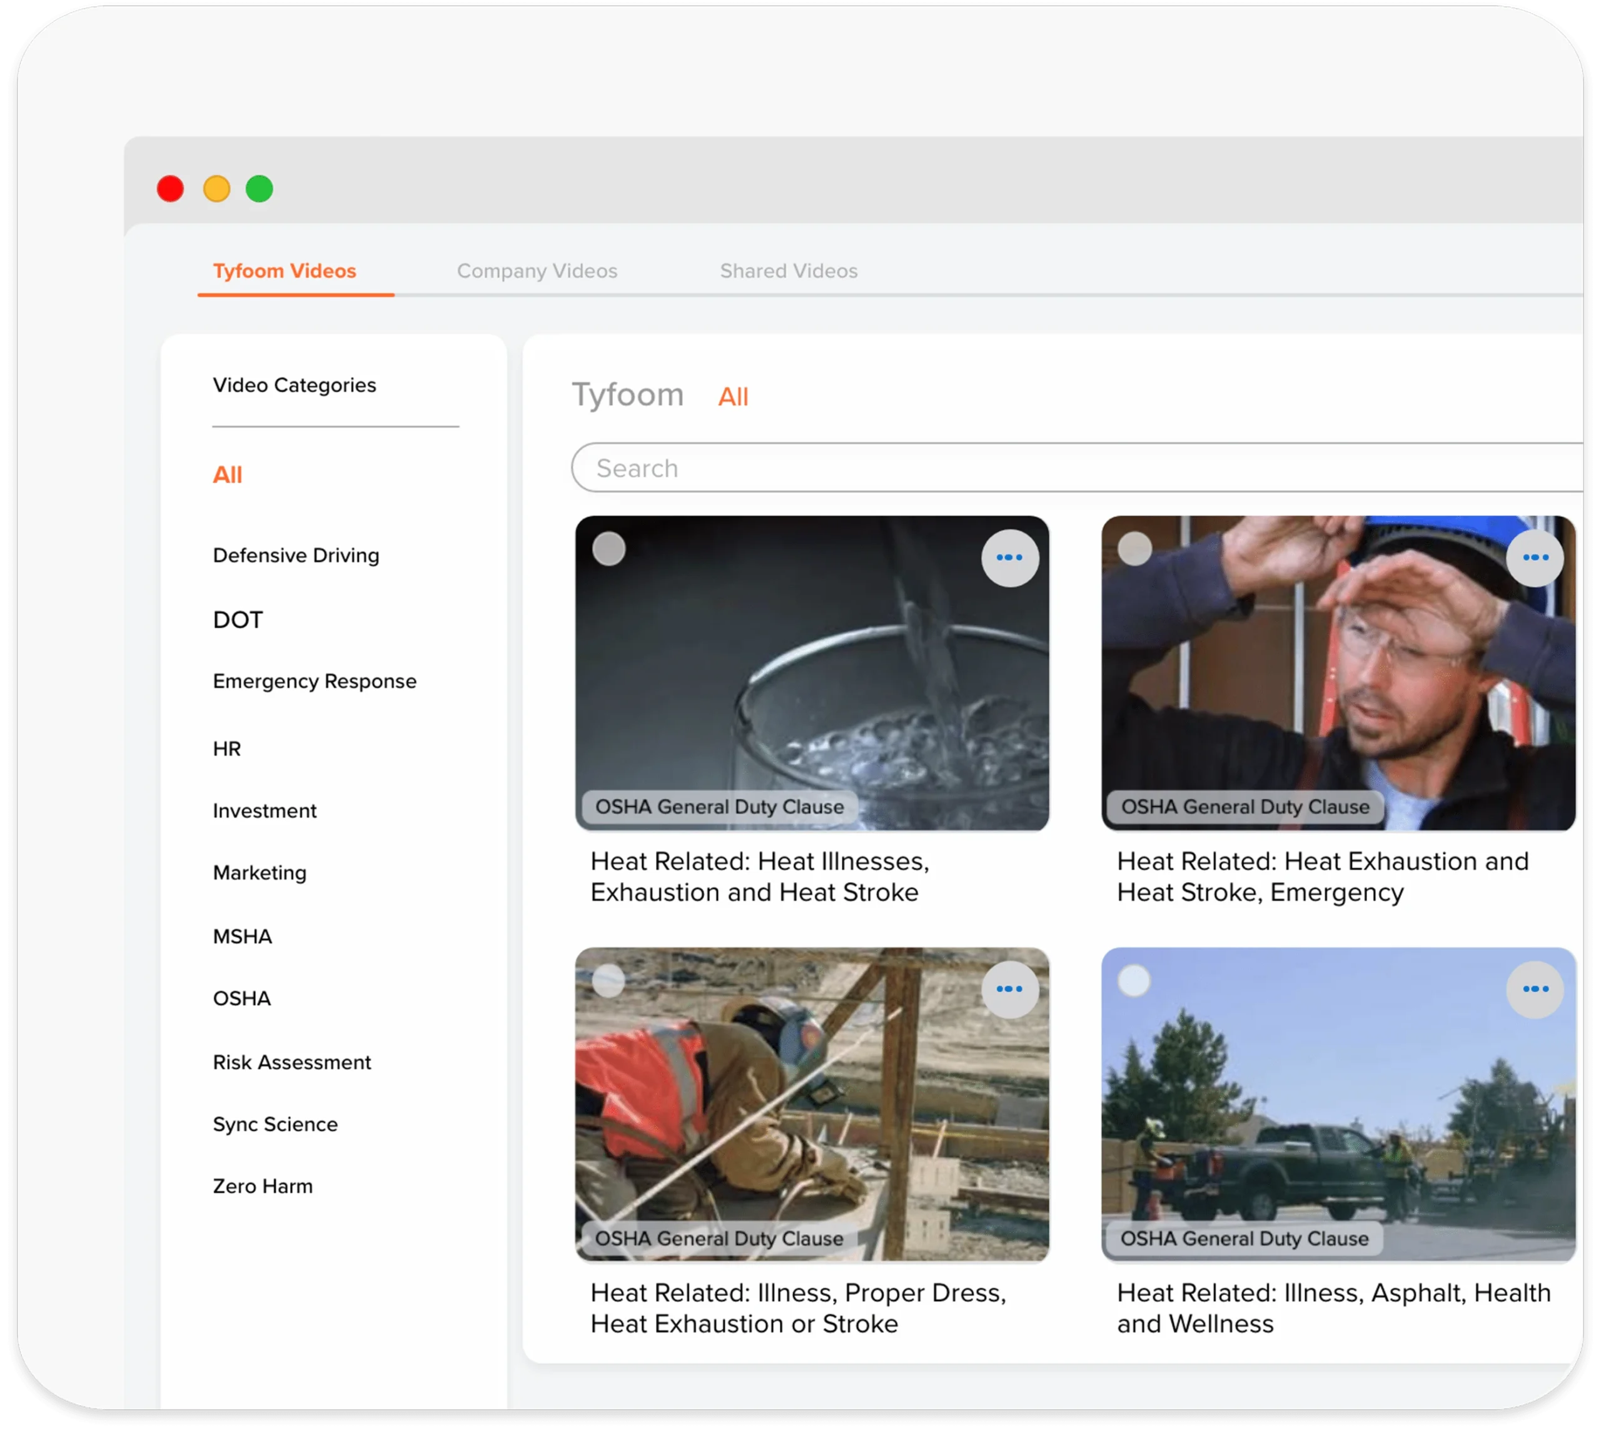Image resolution: width=1601 pixels, height=1433 pixels.
Task: Select the Proper Dress video circle
Action: (x=609, y=981)
